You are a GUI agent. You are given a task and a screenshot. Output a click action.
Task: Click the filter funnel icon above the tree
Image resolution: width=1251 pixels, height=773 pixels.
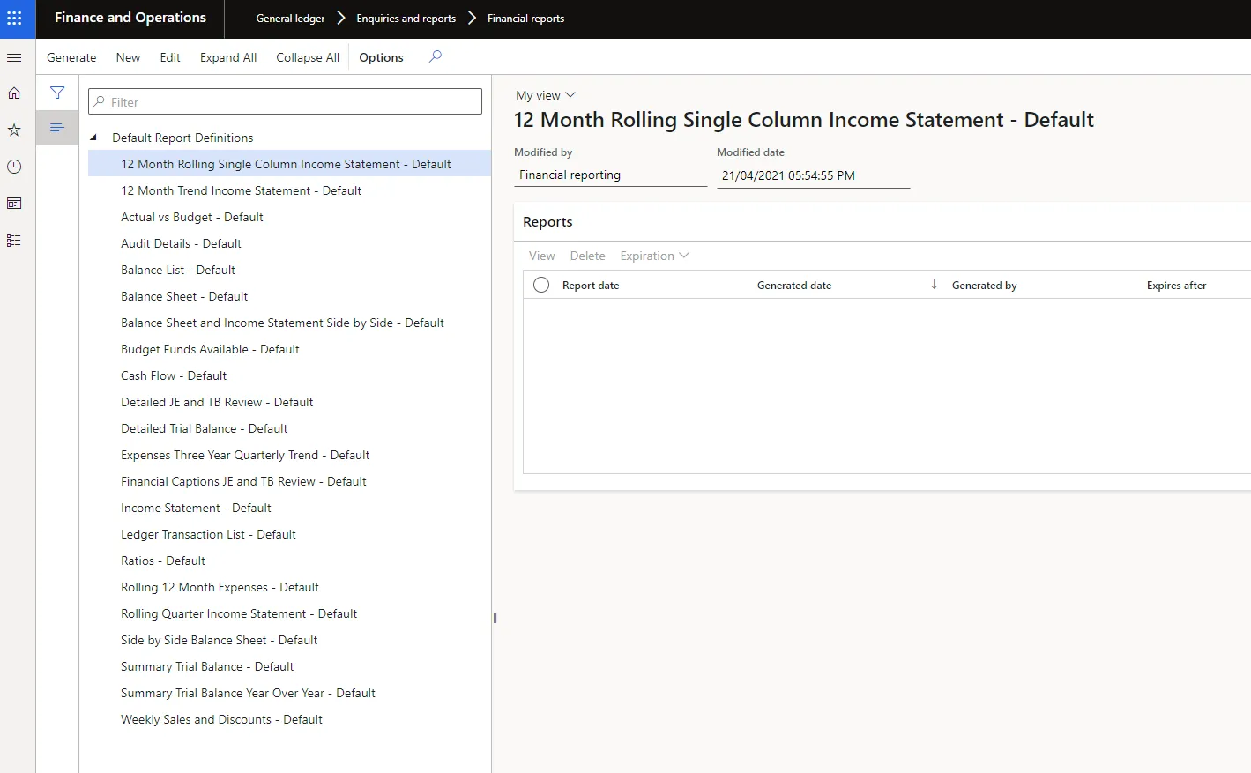coord(57,92)
